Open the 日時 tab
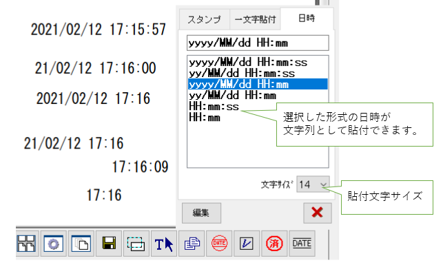Screen dimensions: 443x267 (307, 19)
